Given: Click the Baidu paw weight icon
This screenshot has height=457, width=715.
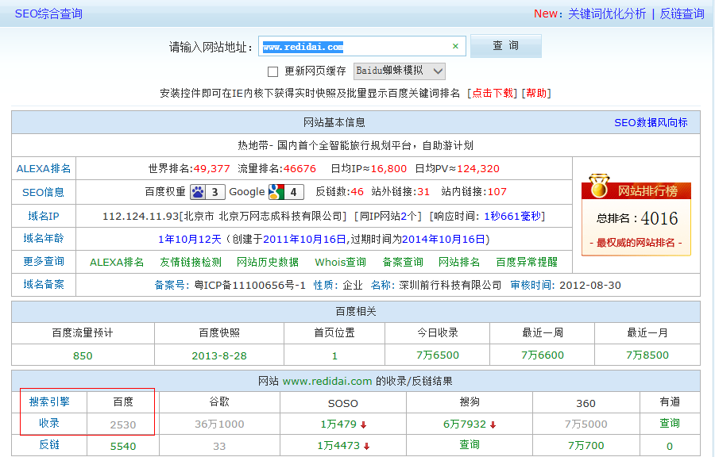Looking at the screenshot, I should 198,192.
